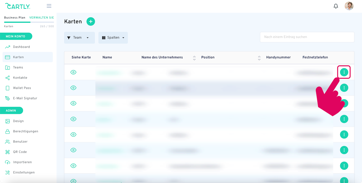Open the notifications bell
This screenshot has height=183, width=362.
click(x=336, y=6)
